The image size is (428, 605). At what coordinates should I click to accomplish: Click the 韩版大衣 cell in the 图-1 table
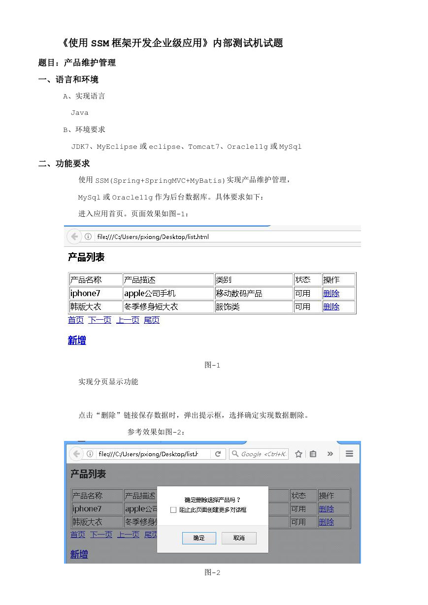tap(96, 306)
